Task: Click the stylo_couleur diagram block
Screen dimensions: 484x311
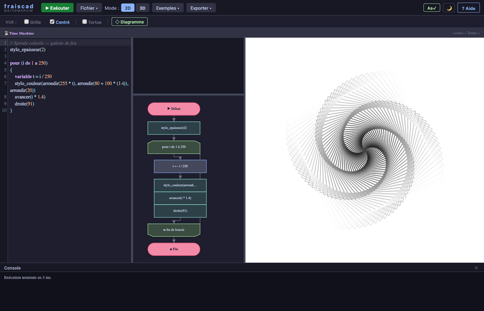Action: [180, 185]
